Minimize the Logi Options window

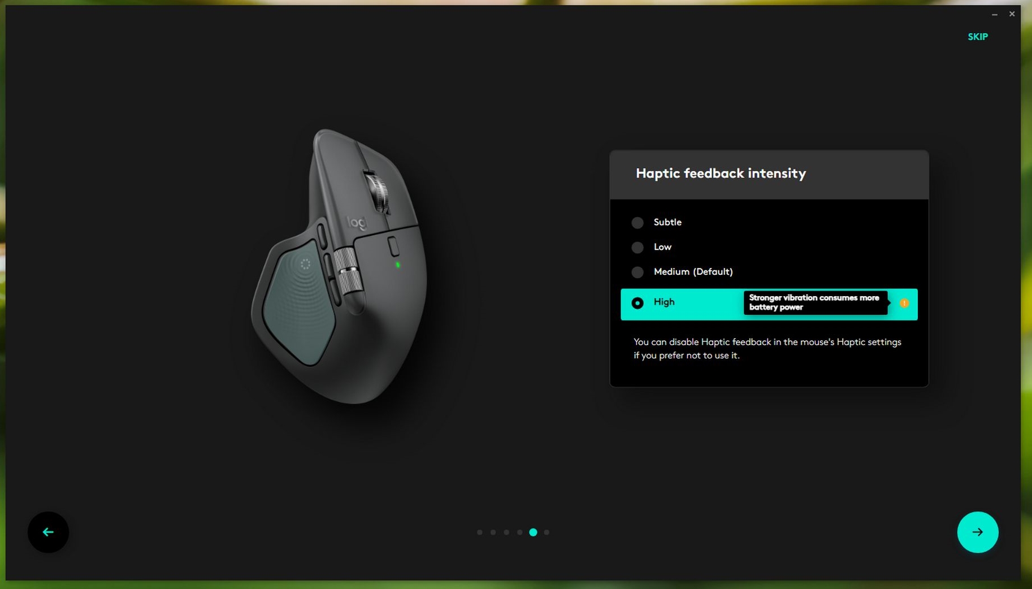click(x=994, y=14)
